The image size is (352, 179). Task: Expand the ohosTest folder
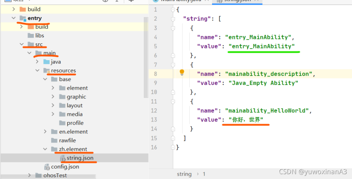[30, 175]
